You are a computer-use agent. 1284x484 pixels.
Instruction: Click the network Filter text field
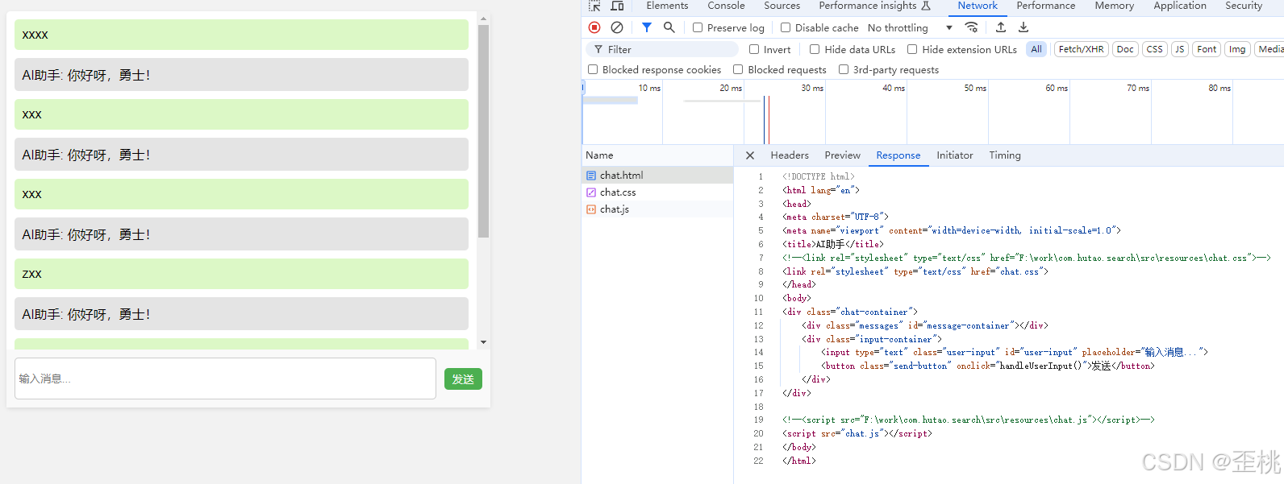point(662,49)
